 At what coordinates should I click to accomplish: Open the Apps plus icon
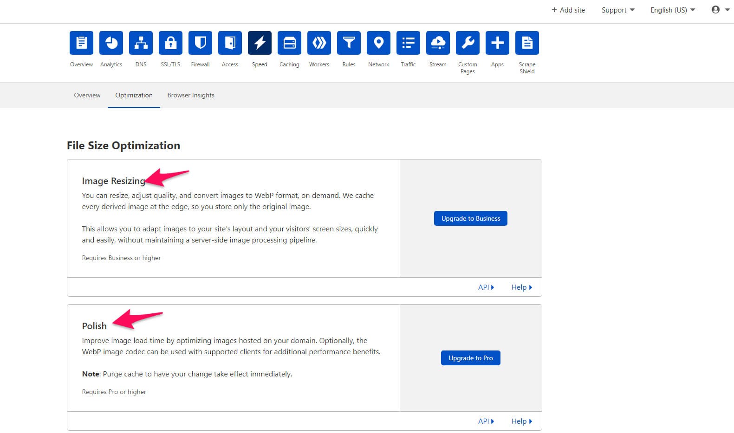497,43
